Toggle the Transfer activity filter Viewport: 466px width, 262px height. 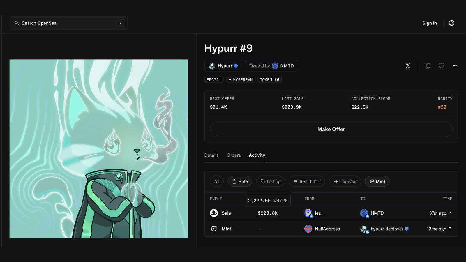tap(345, 181)
